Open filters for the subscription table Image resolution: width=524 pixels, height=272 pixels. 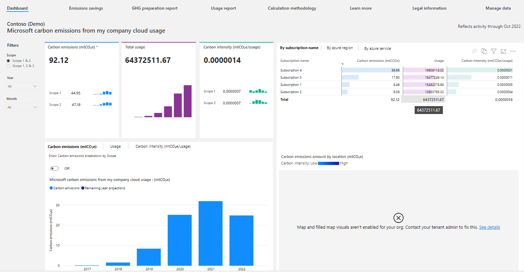(494, 51)
